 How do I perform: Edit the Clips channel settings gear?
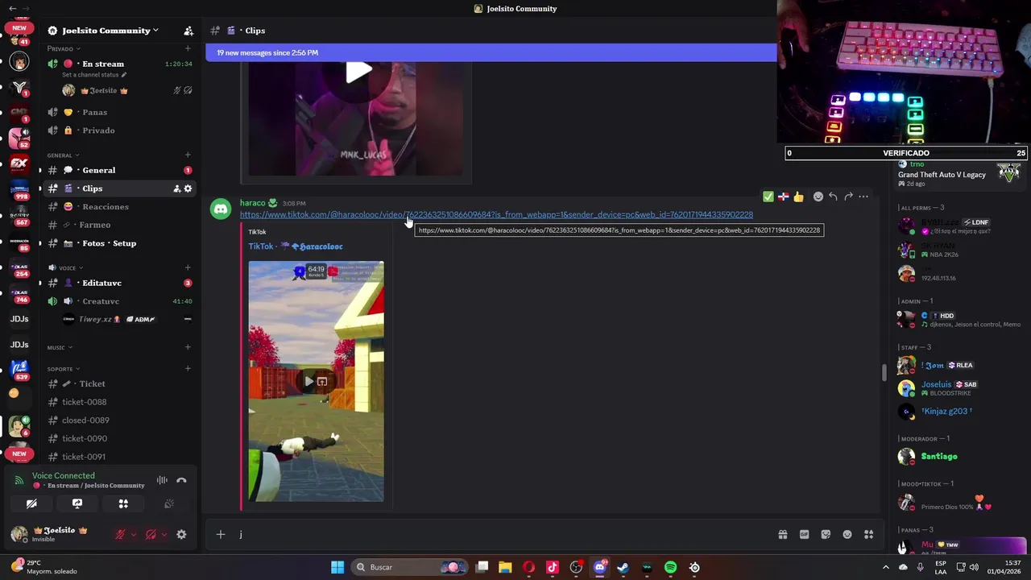[x=188, y=188]
